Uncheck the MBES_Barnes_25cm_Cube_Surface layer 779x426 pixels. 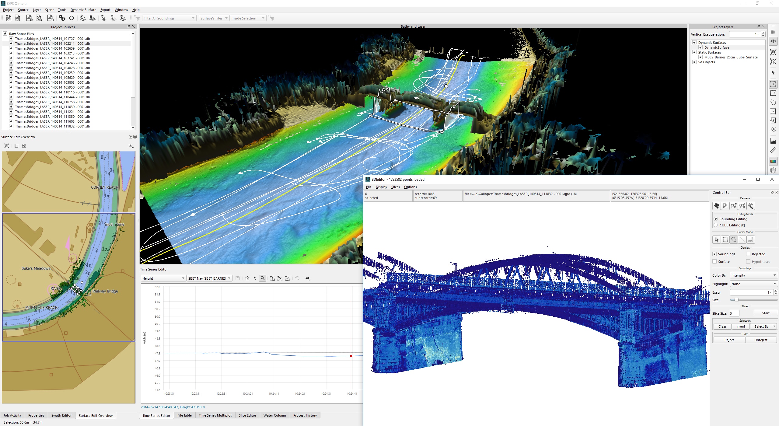pyautogui.click(x=700, y=57)
